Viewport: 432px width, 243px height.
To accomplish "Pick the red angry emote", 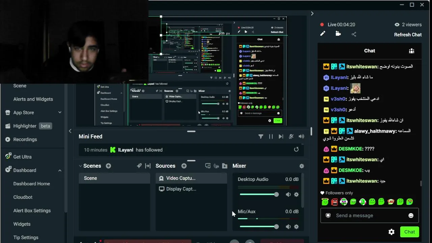I will 334,202.
